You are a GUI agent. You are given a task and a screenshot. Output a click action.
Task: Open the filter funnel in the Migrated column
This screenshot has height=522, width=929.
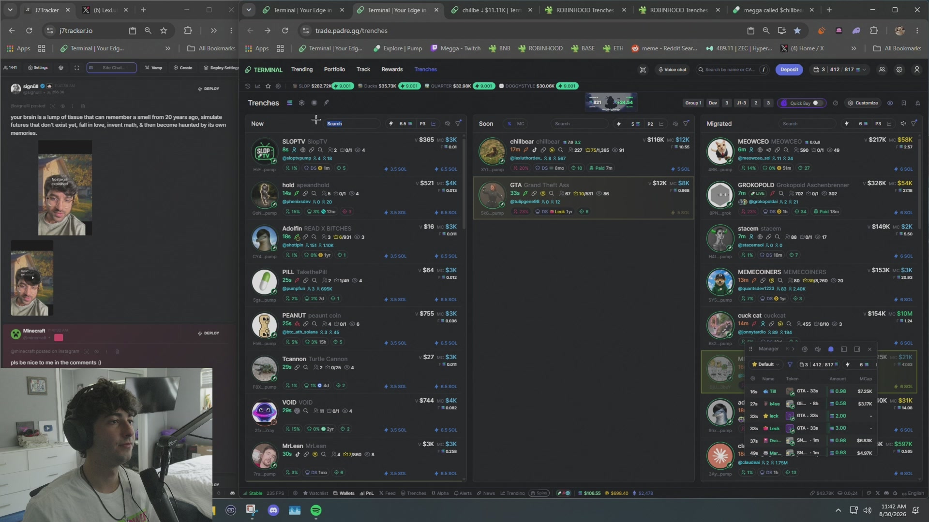tap(914, 124)
